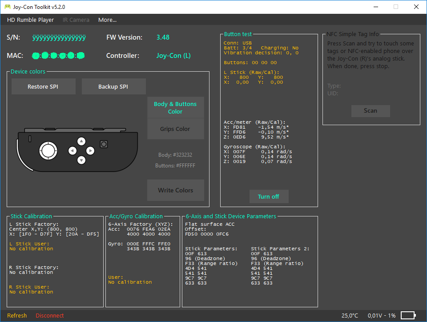
Task: Click the Buttons: 00 00 00 line
Action: [250, 62]
